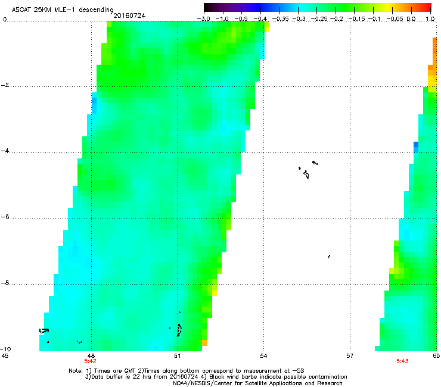The height and width of the screenshot is (387, 441).
Task: Click the yellow part of the color bar
Action: (x=390, y=7)
